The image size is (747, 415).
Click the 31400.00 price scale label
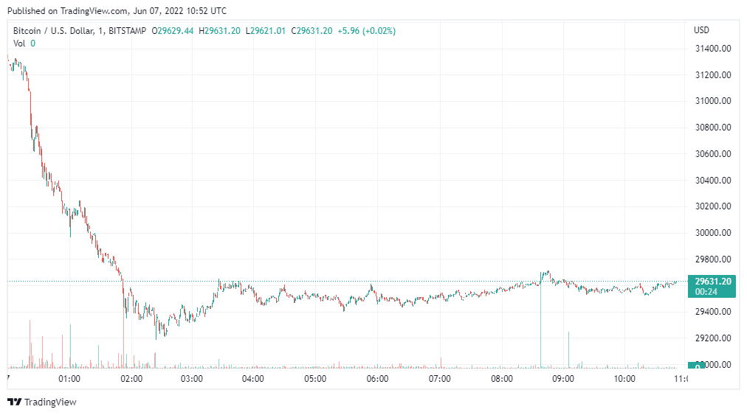tap(712, 49)
